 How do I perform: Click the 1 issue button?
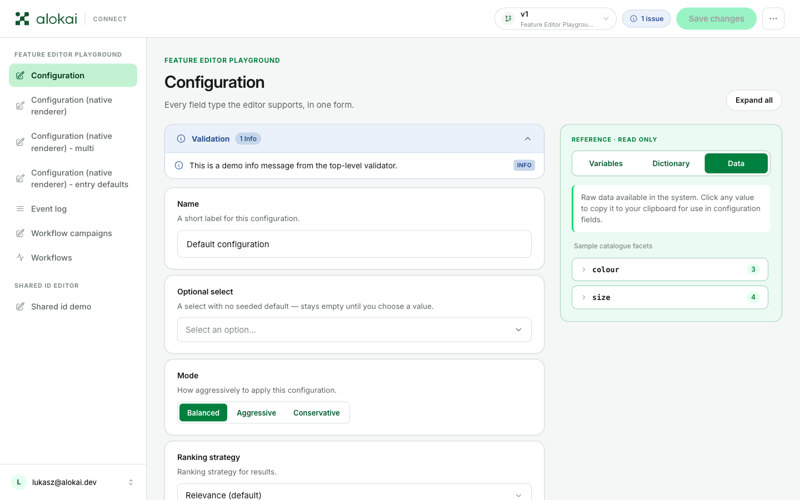[x=647, y=19]
